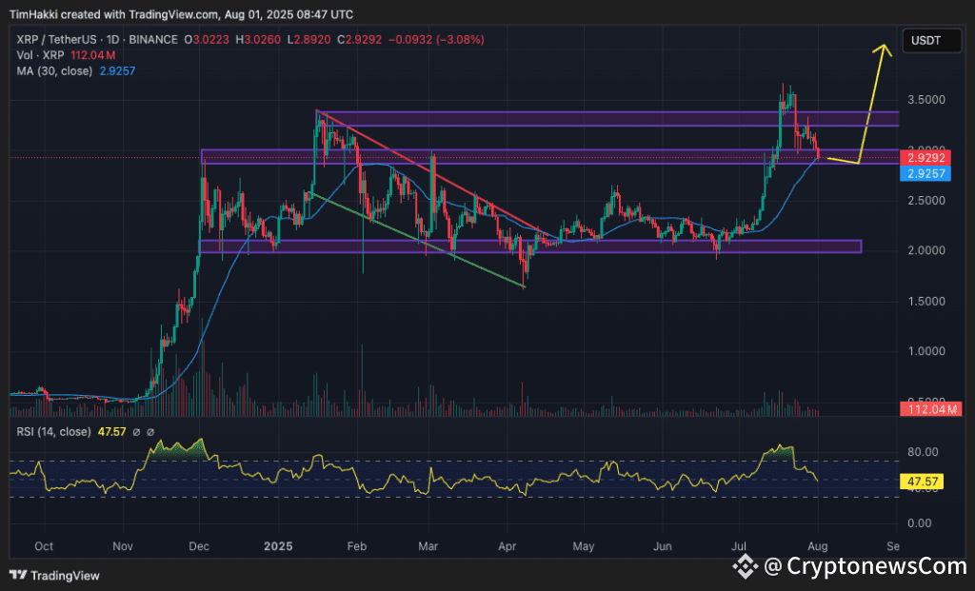Image resolution: width=975 pixels, height=591 pixels.
Task: Click the 2.5000 price axis label
Action: pyautogui.click(x=926, y=201)
